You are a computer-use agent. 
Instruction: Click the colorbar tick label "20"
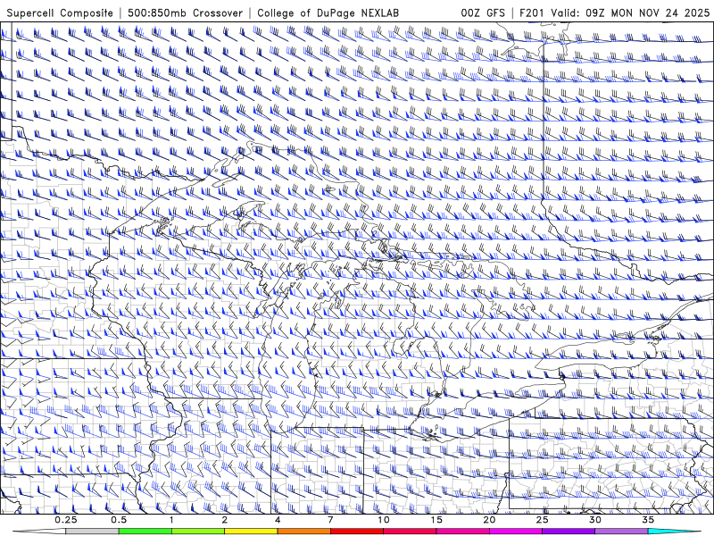click(489, 520)
